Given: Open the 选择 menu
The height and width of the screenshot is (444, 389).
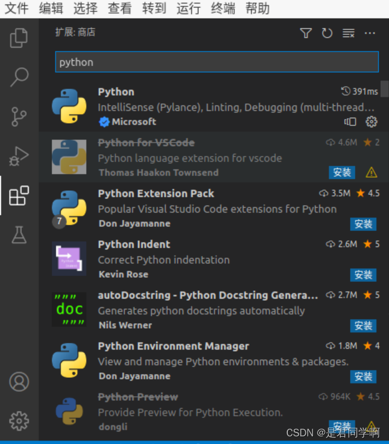Looking at the screenshot, I should point(85,8).
